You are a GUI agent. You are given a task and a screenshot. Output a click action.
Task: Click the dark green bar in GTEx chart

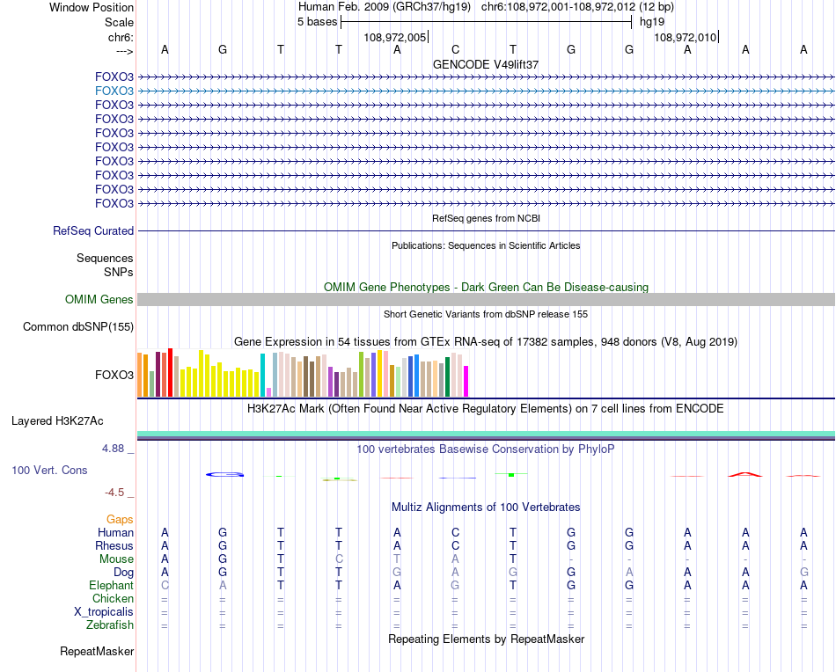[x=447, y=376]
